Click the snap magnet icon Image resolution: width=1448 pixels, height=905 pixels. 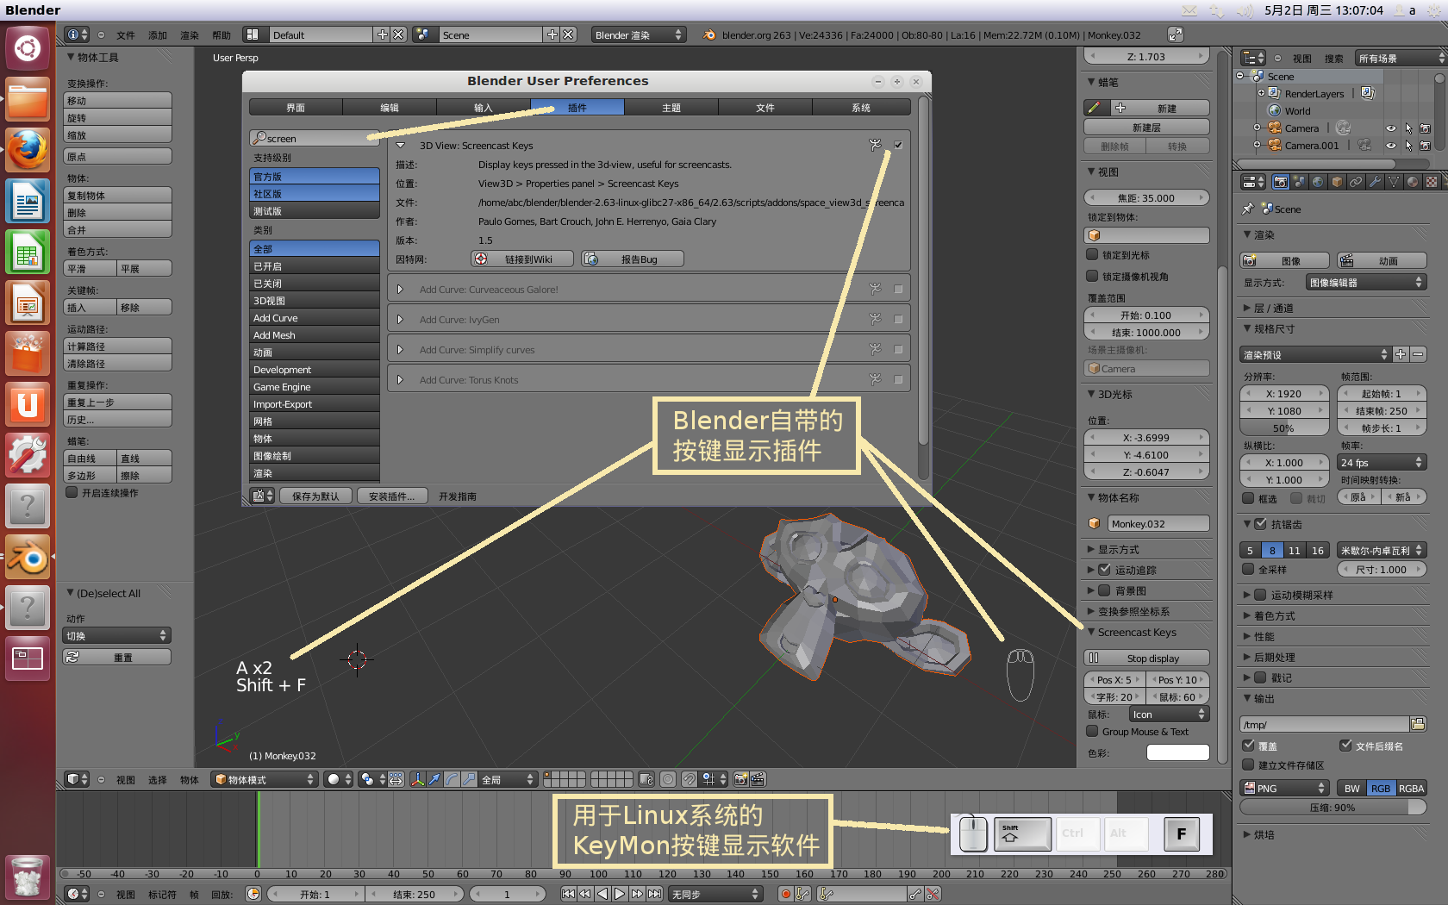690,779
